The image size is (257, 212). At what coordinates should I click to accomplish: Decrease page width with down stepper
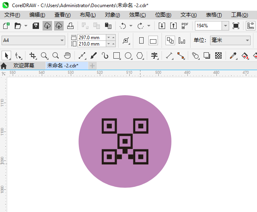click(109, 38)
